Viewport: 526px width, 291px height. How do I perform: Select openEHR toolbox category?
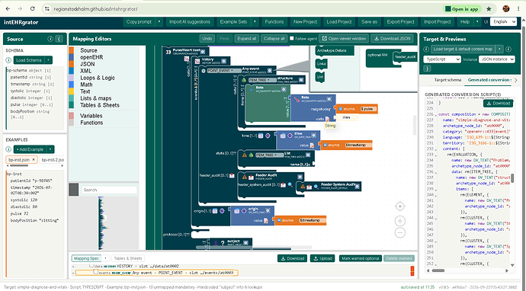91,57
